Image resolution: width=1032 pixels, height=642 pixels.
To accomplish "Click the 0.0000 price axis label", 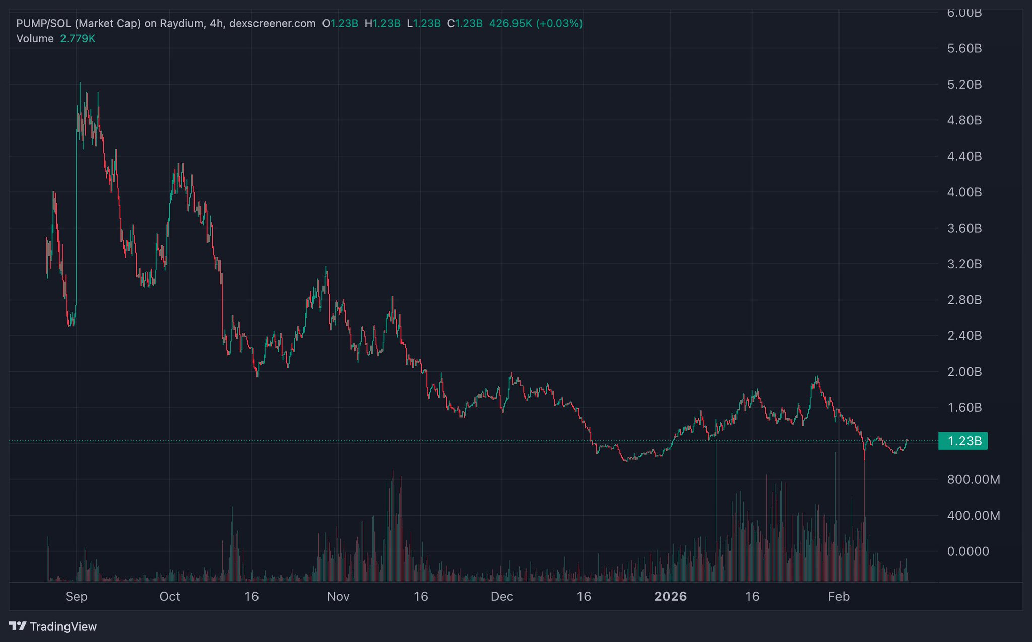I will 967,551.
